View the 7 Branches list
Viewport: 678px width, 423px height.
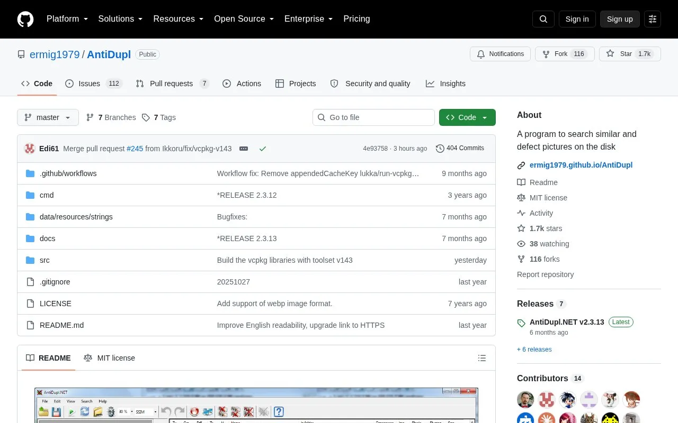tap(111, 117)
